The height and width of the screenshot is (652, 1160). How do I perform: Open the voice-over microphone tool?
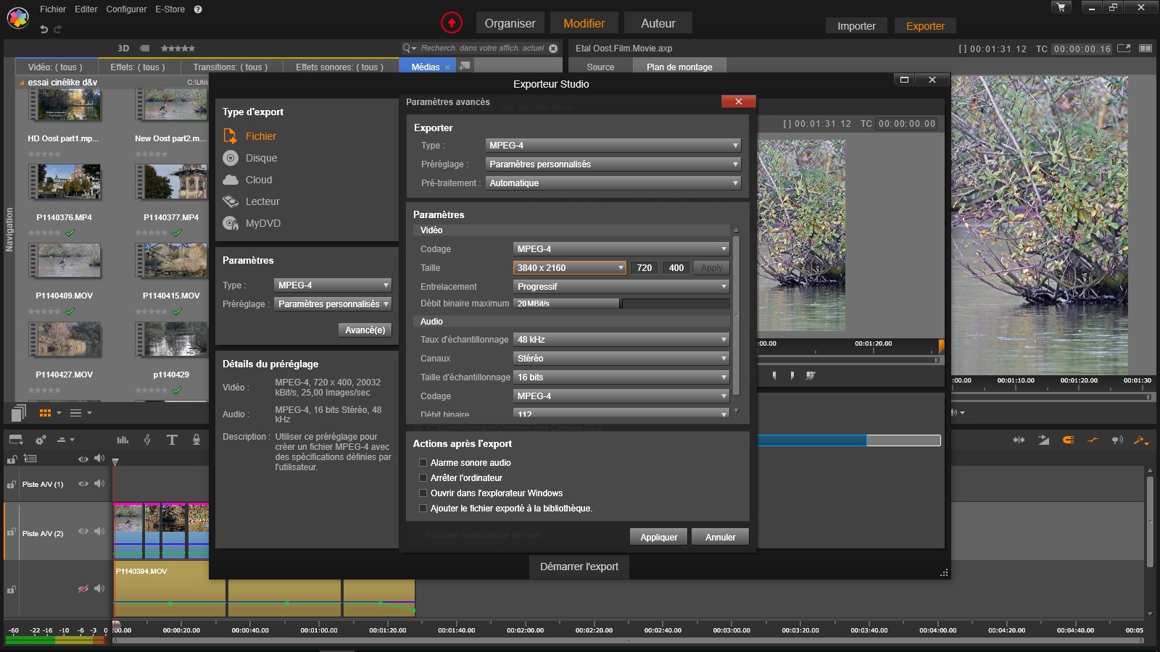[196, 440]
